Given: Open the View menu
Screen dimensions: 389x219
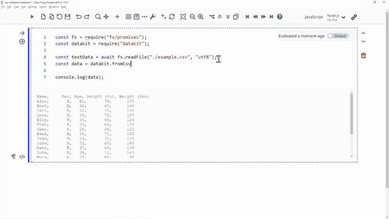Looking at the screenshot, I should point(16,7).
